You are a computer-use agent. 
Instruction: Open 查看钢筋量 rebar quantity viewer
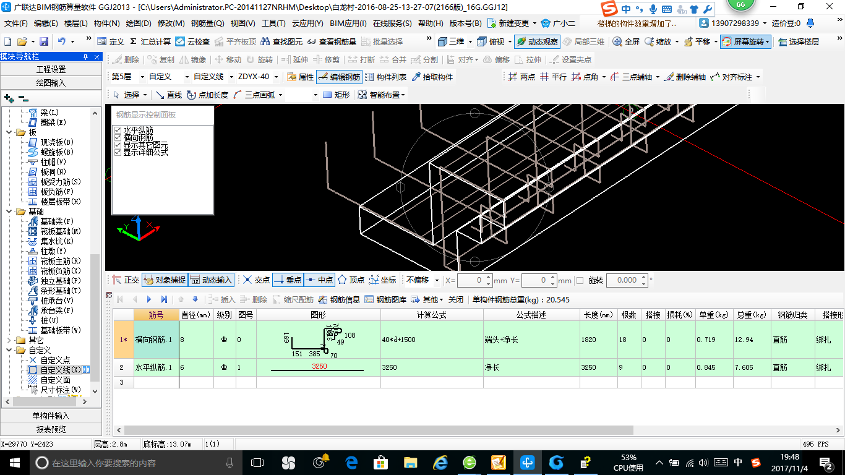(x=331, y=41)
